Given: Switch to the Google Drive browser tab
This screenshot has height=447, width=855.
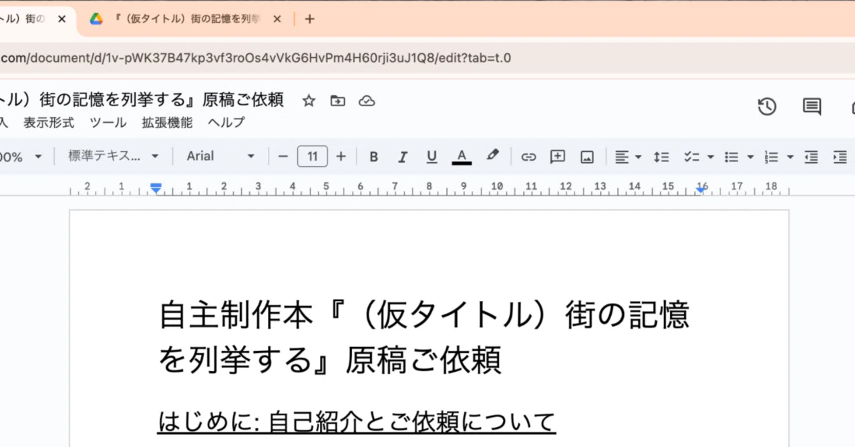Looking at the screenshot, I should 187,19.
